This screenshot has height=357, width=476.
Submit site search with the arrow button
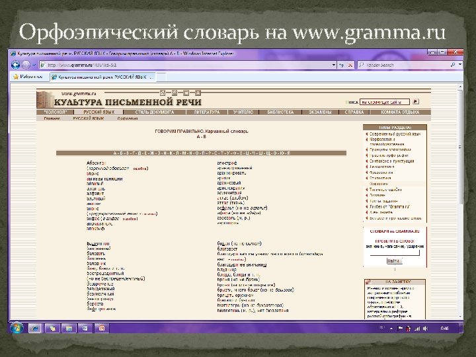pyautogui.click(x=416, y=102)
